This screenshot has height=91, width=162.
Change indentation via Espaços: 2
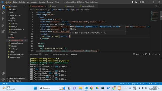pos(134,84)
